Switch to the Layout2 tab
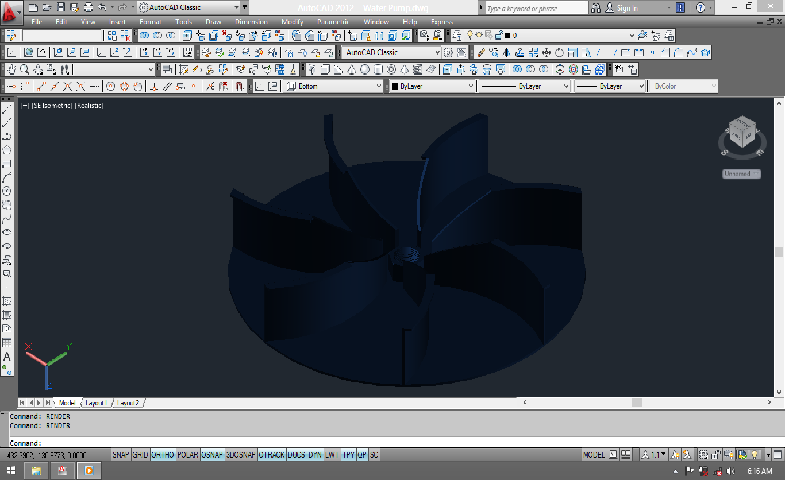785x480 pixels. [128, 403]
